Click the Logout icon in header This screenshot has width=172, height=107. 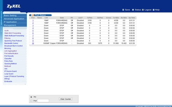(x=143, y=10)
